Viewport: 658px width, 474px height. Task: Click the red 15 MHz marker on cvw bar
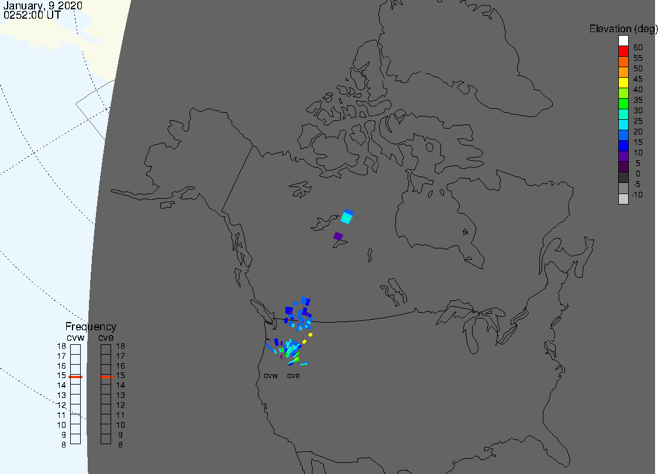coord(75,377)
